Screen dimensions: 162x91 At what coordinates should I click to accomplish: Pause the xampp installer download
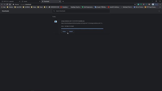click(64, 31)
